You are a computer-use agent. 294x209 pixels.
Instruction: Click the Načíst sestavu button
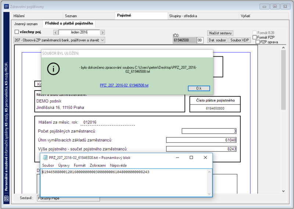220,33
